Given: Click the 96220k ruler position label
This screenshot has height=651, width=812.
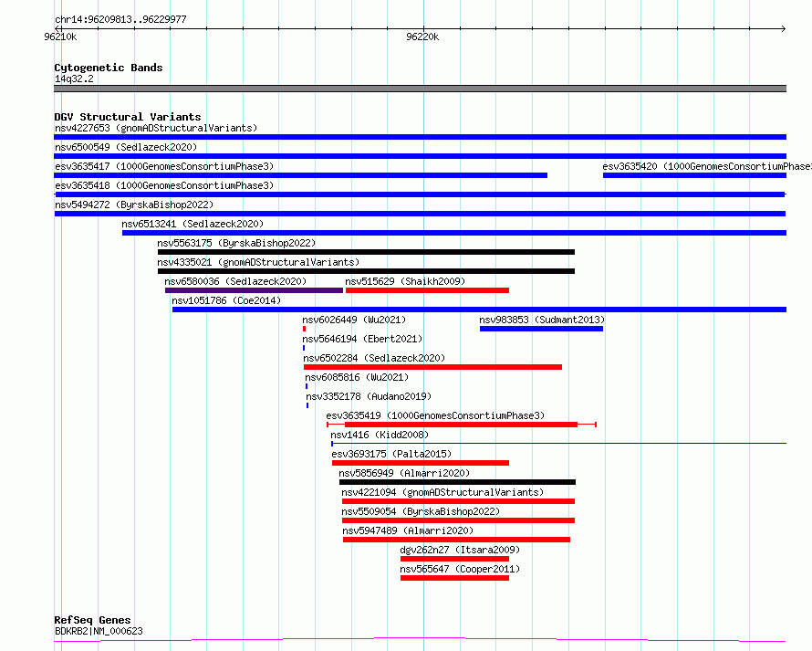Looking at the screenshot, I should (x=422, y=37).
